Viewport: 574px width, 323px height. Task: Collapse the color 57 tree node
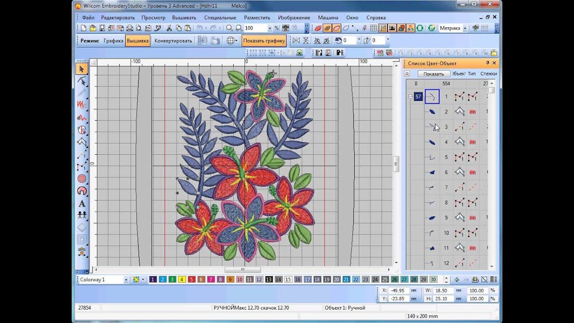410,96
